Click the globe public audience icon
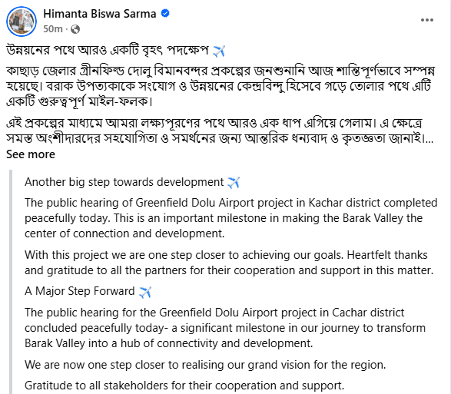This screenshot has height=394, width=451. pyautogui.click(x=75, y=29)
